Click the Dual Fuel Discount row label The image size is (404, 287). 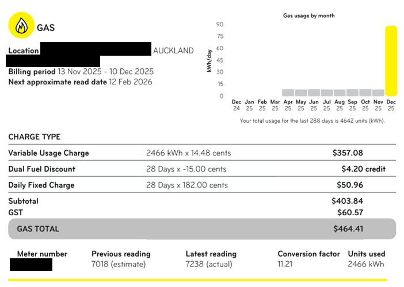tap(41, 169)
